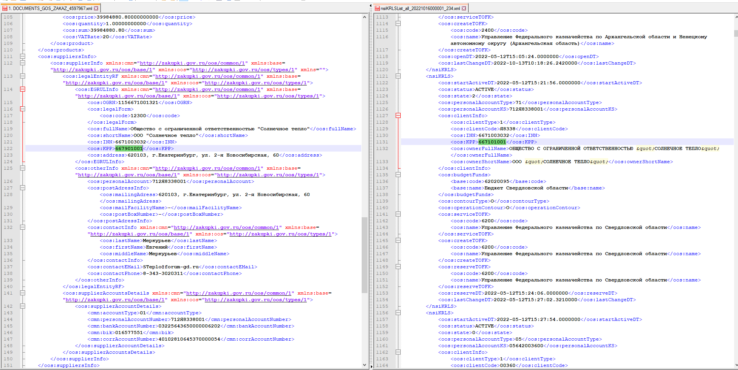Click lastName Меркурьев on line 133
The width and height of the screenshot is (738, 370).
[x=157, y=240]
